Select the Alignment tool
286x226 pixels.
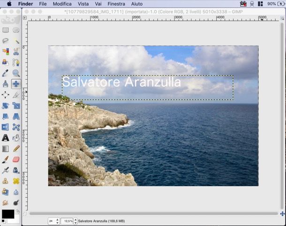coord(6,95)
